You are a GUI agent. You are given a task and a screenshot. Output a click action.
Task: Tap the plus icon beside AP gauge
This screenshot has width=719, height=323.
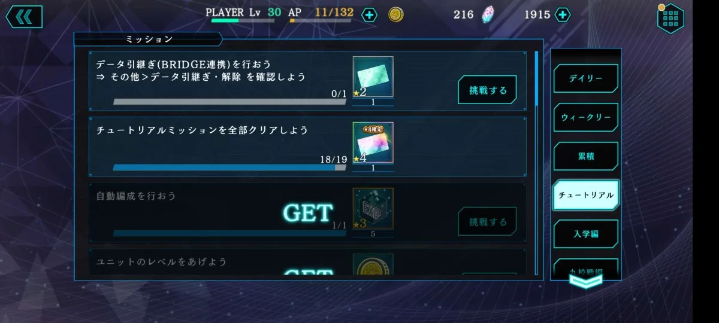tap(370, 15)
